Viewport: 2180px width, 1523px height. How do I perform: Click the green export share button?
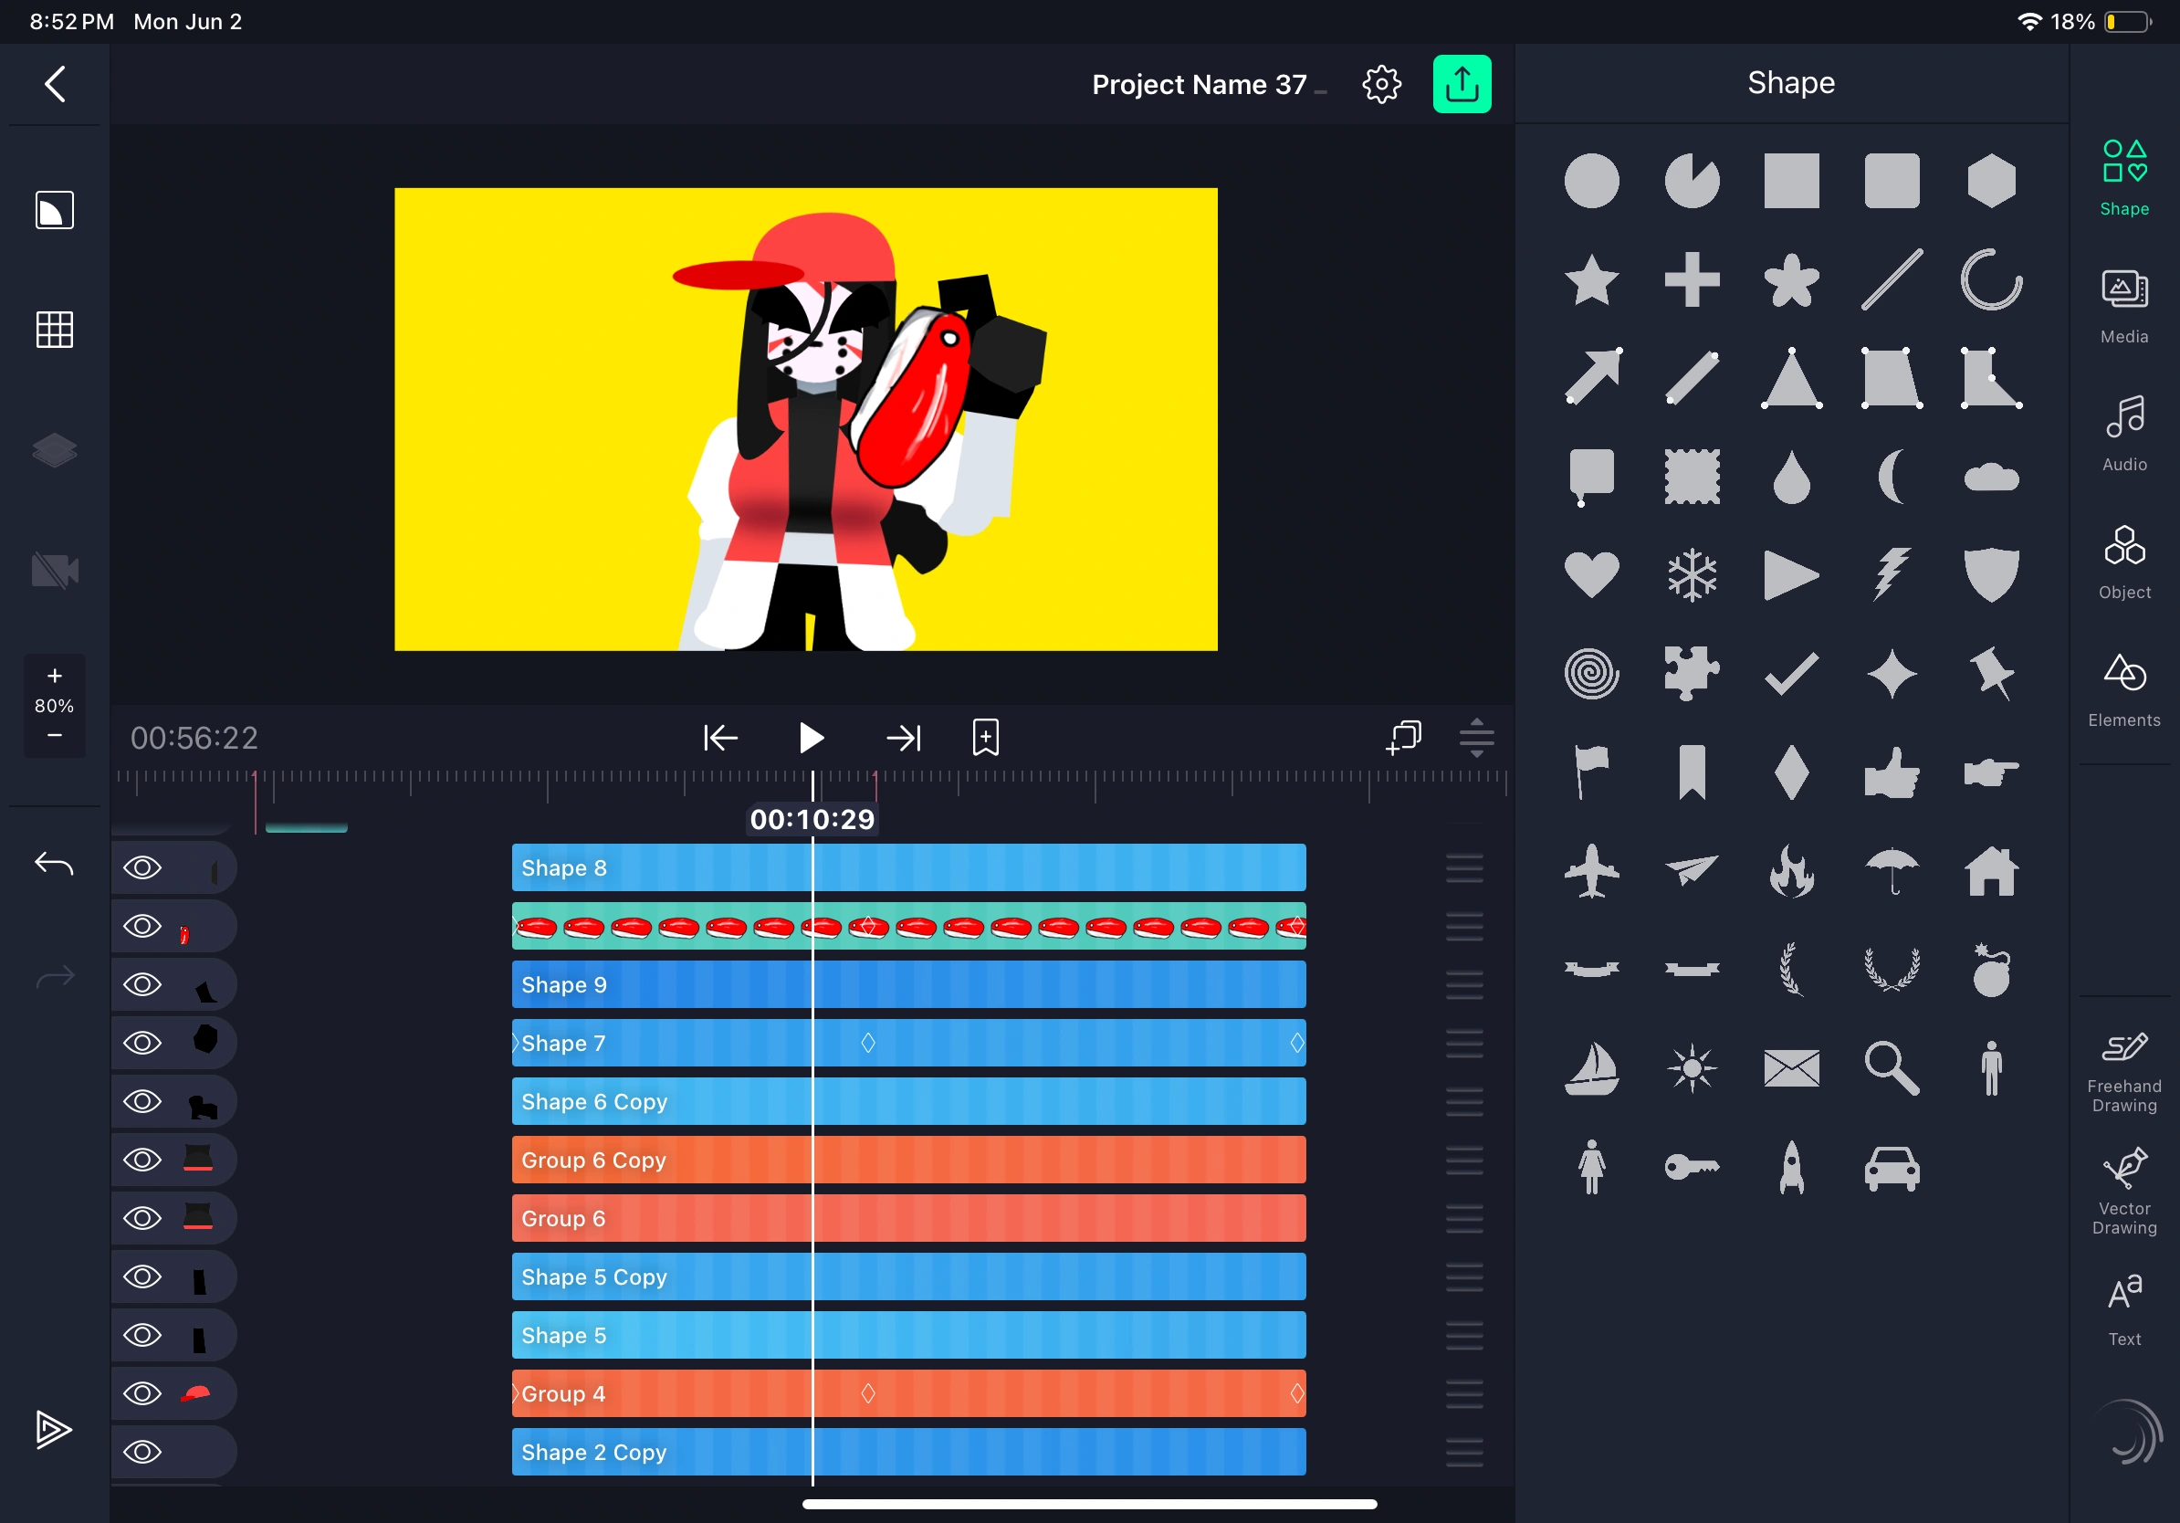pyautogui.click(x=1462, y=85)
